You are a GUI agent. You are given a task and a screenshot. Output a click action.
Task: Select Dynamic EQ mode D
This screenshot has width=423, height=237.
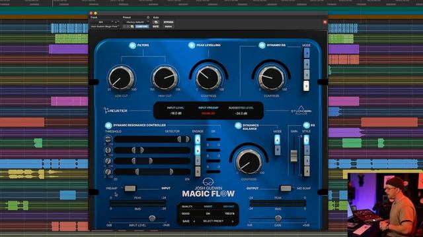pyautogui.click(x=307, y=86)
